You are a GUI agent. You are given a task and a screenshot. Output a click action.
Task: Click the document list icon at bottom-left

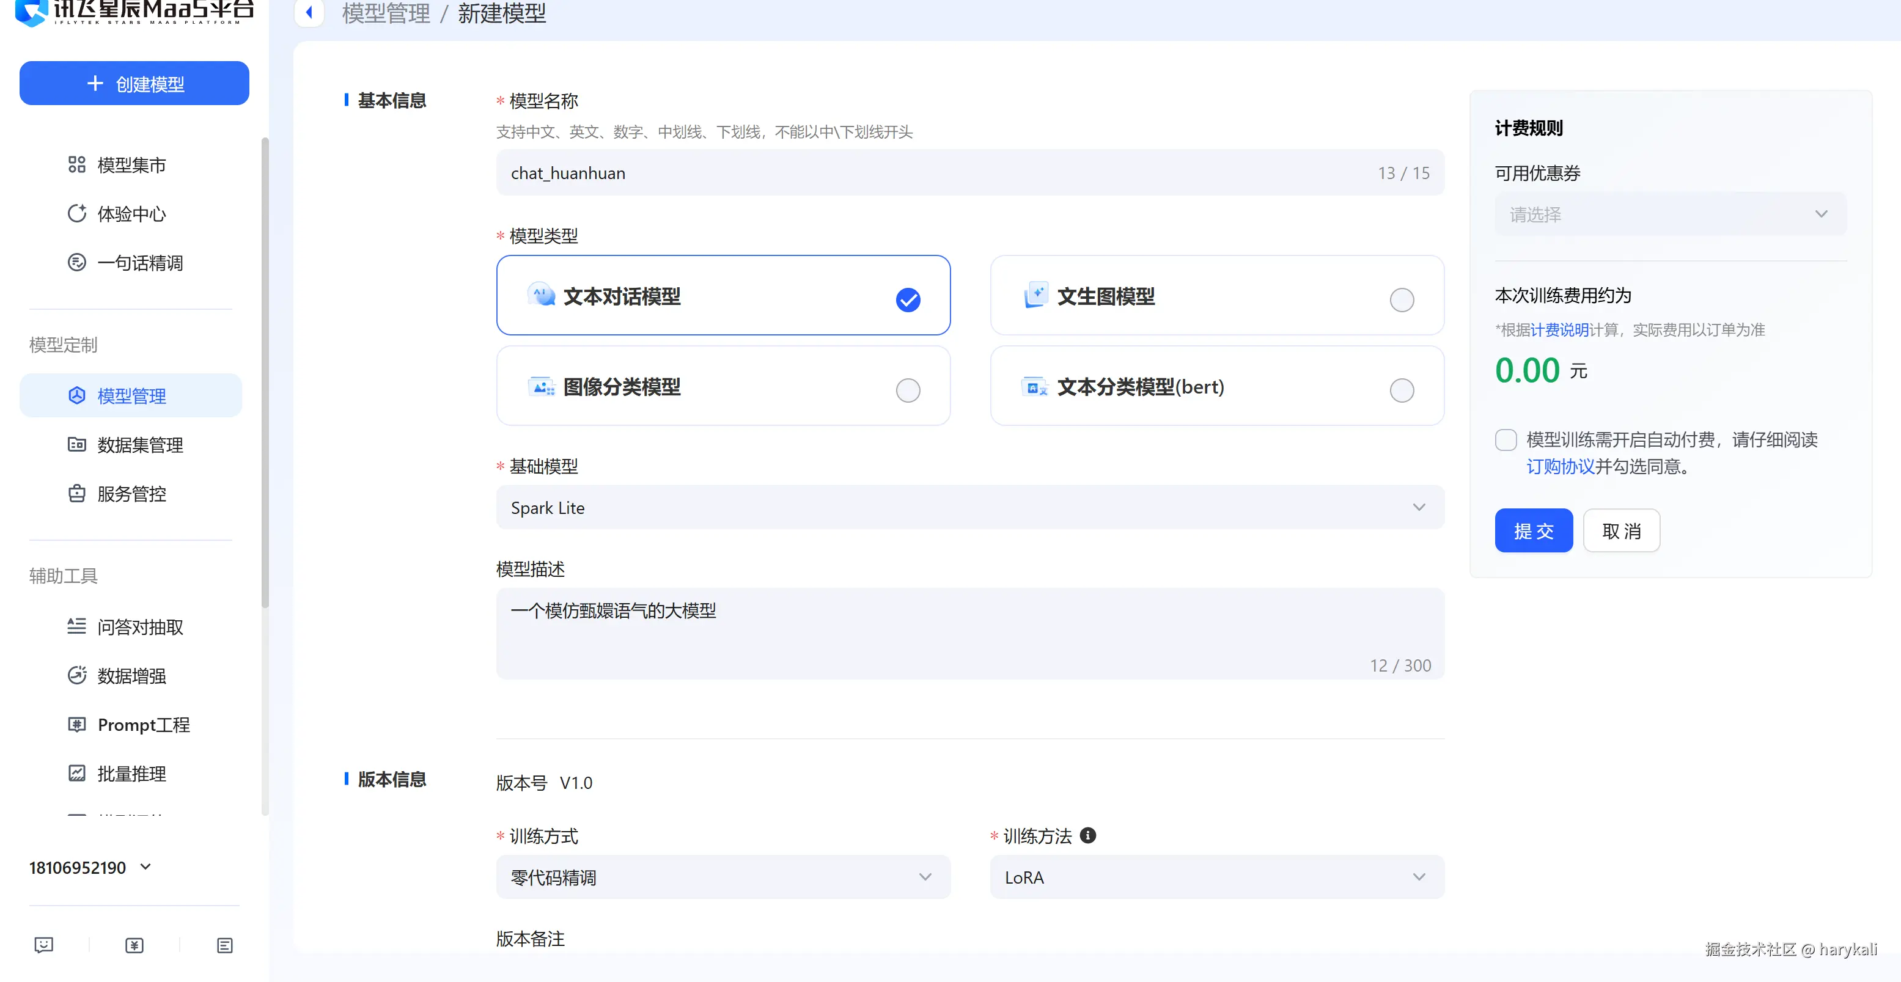point(225,945)
